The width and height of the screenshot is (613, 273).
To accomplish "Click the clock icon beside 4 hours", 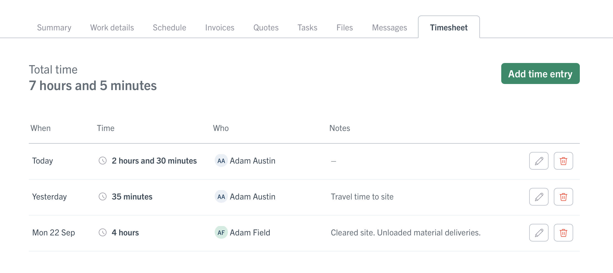I will click(x=103, y=232).
